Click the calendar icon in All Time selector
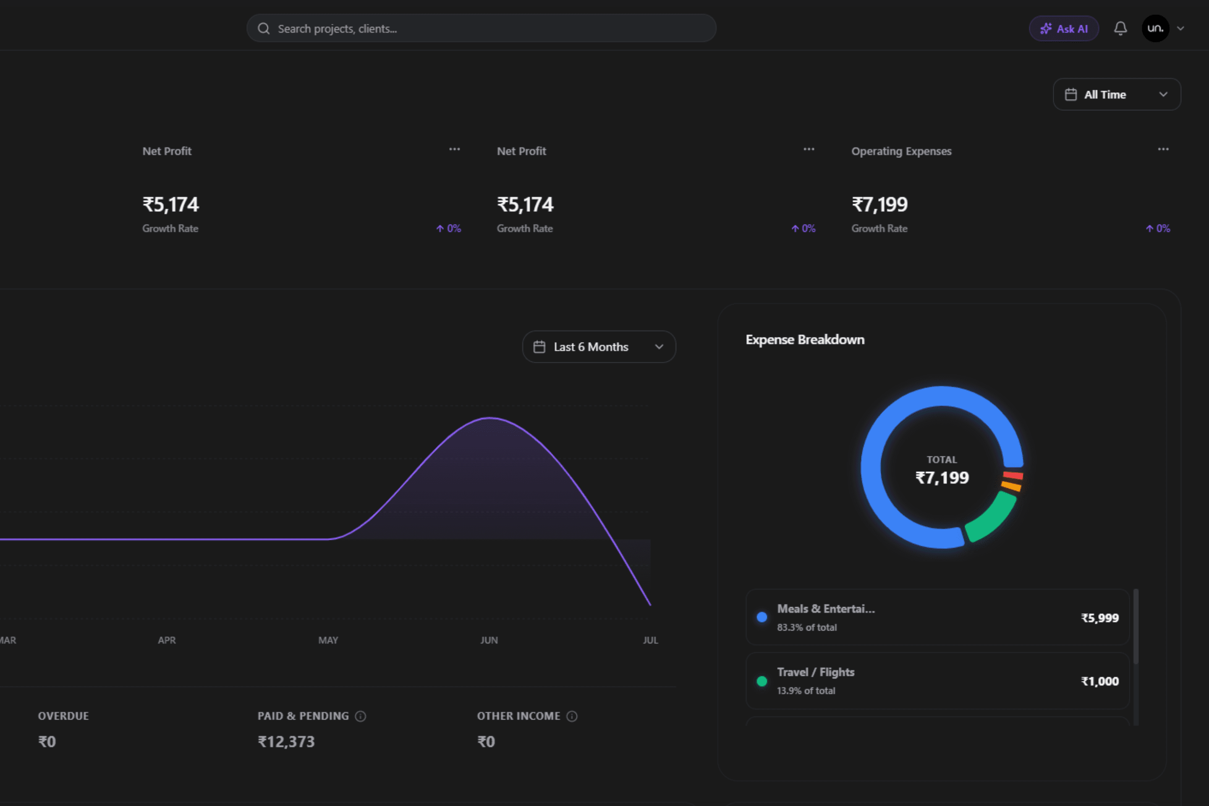The image size is (1209, 806). (x=1071, y=94)
